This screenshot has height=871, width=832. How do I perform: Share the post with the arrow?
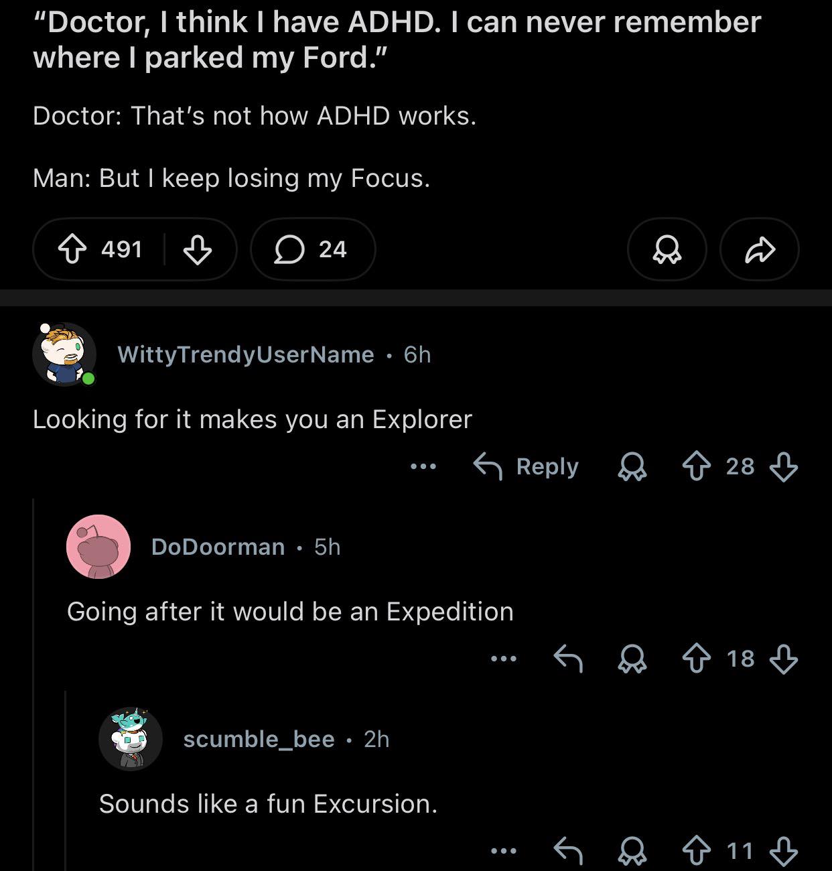tap(759, 250)
